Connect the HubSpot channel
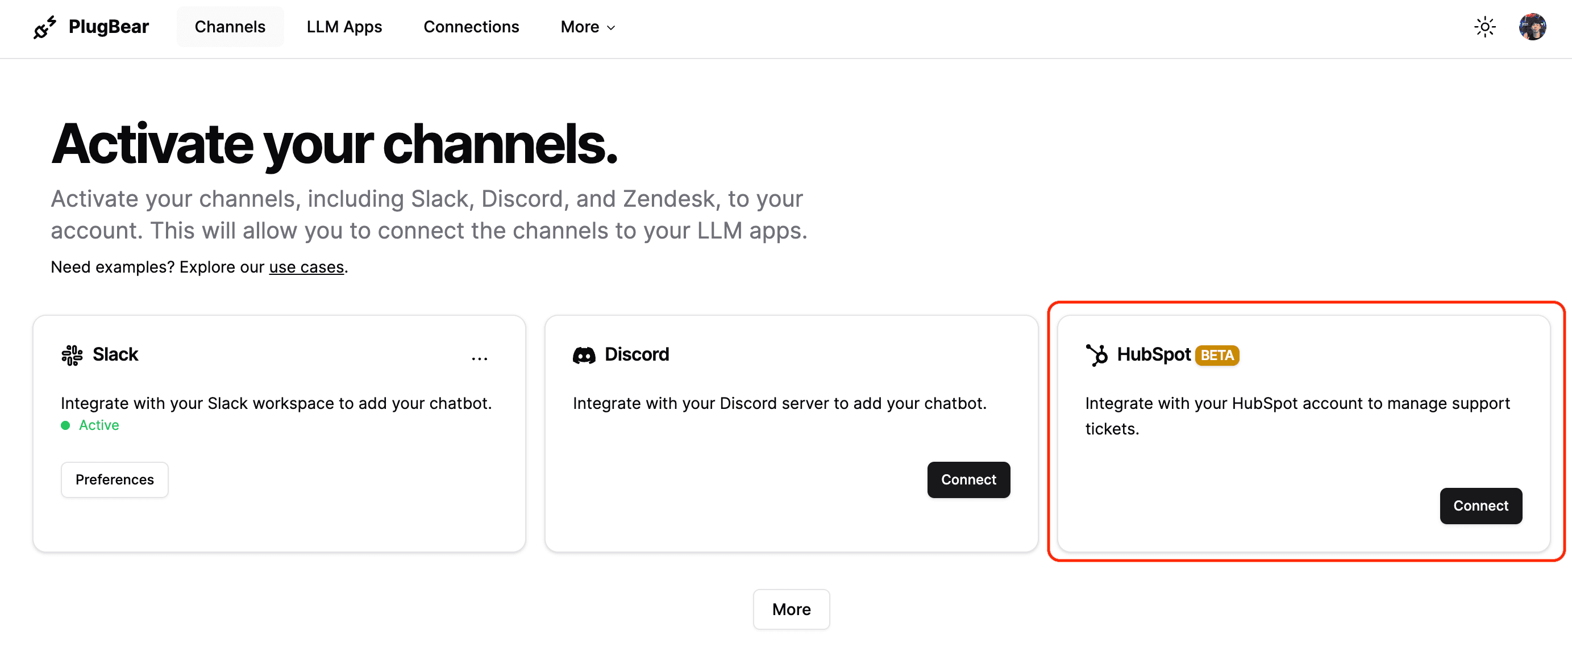The height and width of the screenshot is (652, 1572). tap(1480, 505)
